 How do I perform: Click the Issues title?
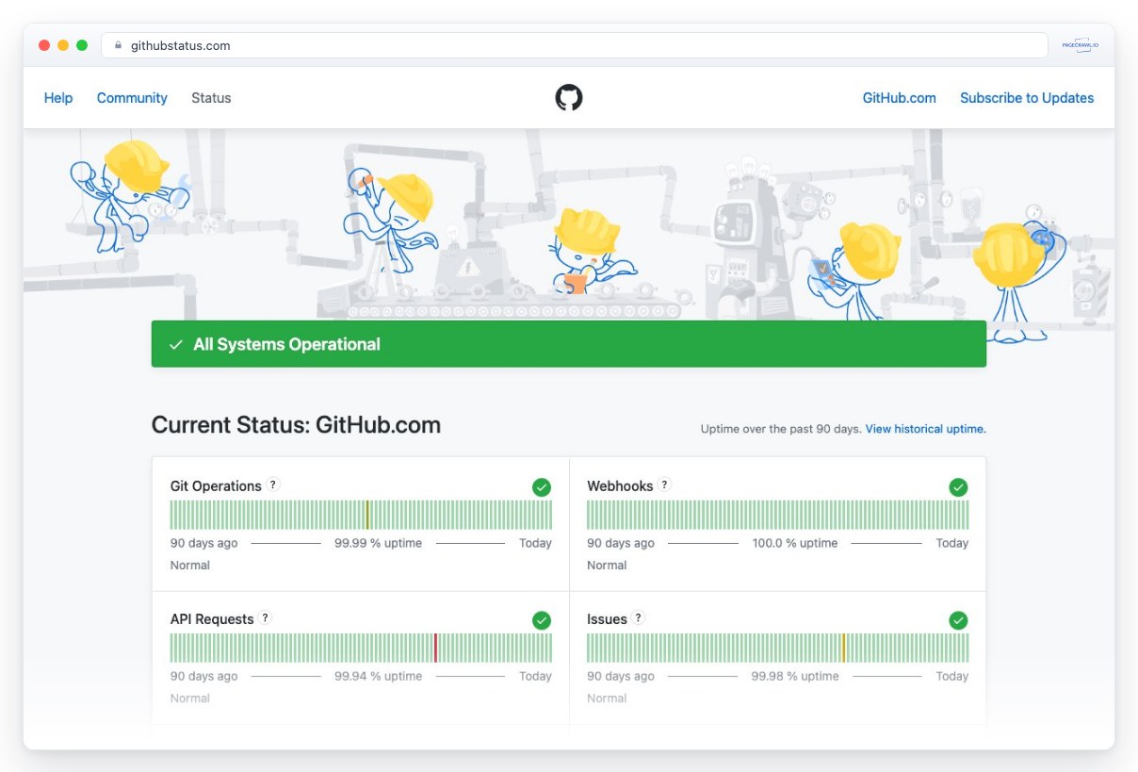click(x=607, y=619)
